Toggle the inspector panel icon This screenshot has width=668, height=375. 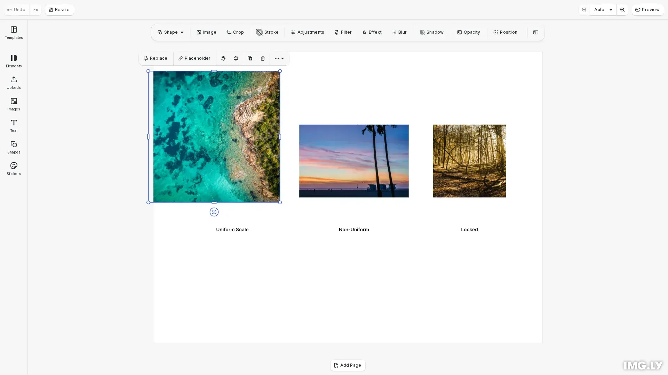[x=536, y=32]
